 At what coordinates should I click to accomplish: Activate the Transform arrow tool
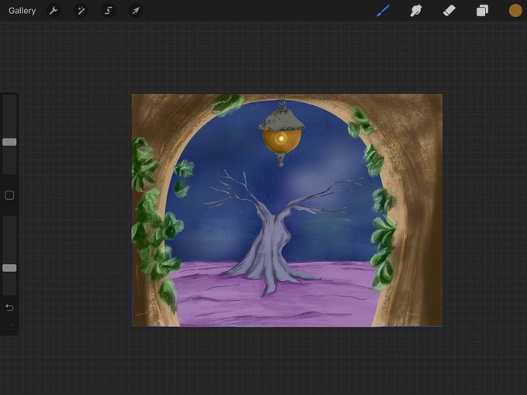click(136, 11)
